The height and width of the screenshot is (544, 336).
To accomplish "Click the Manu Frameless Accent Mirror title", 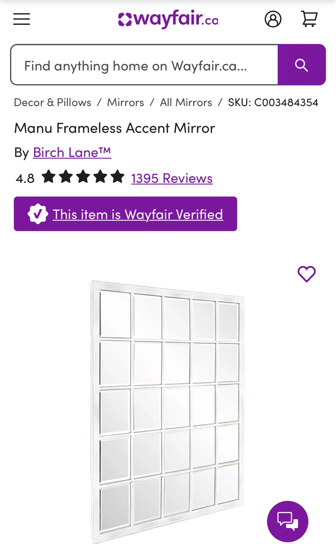I will coord(114,128).
